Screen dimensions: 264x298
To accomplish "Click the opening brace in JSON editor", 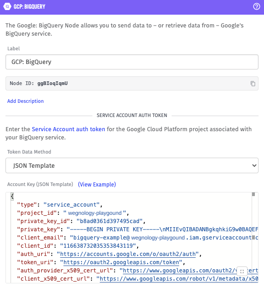I will pyautogui.click(x=12, y=197).
